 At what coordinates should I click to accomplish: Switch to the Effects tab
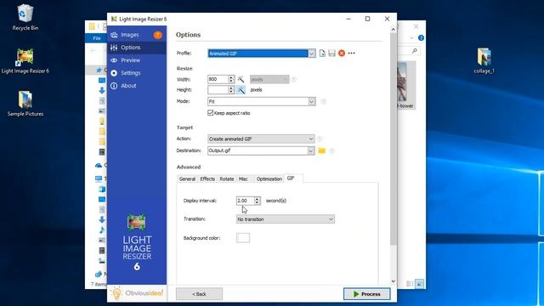(x=207, y=178)
